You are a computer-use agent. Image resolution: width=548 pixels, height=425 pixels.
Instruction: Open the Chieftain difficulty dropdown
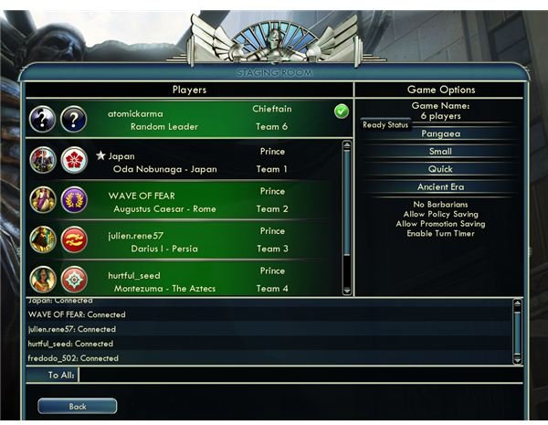coord(272,109)
